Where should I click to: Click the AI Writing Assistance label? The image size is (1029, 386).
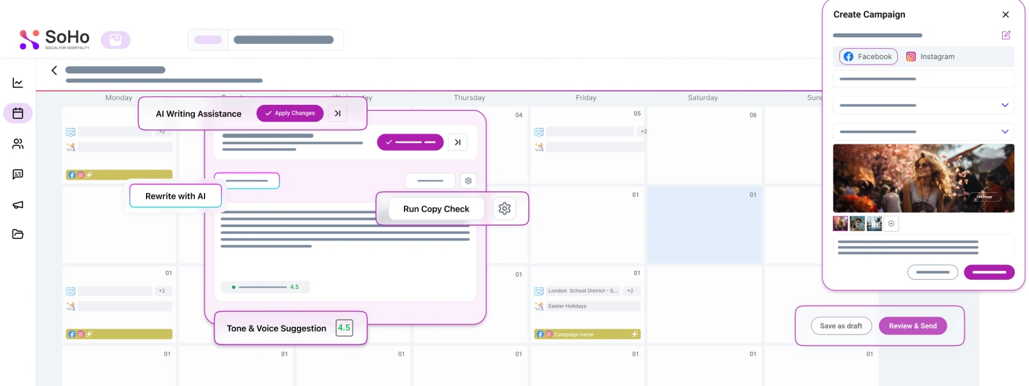pos(199,114)
